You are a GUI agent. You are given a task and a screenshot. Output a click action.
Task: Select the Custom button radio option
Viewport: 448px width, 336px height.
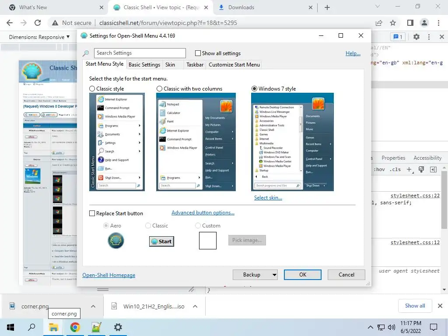coord(198,226)
